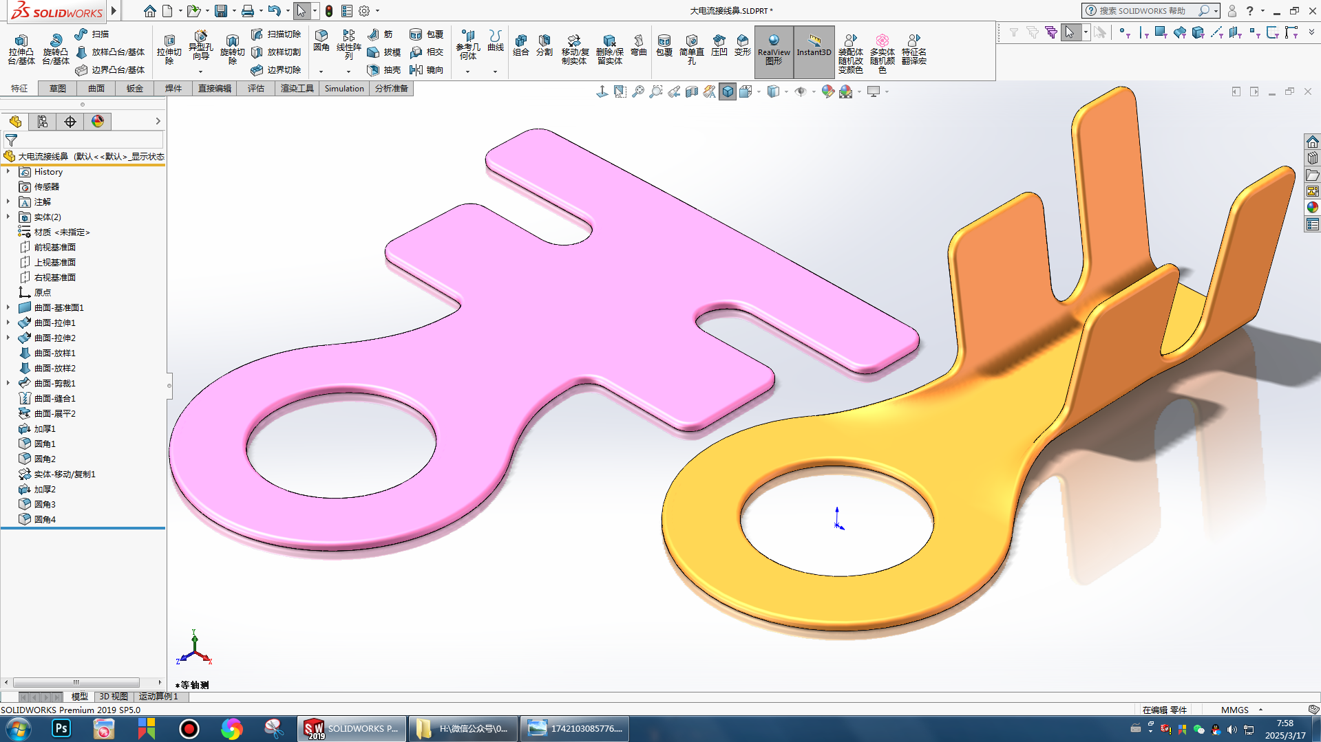The width and height of the screenshot is (1321, 742).
Task: Click the feature tree filter field
Action: coord(83,140)
